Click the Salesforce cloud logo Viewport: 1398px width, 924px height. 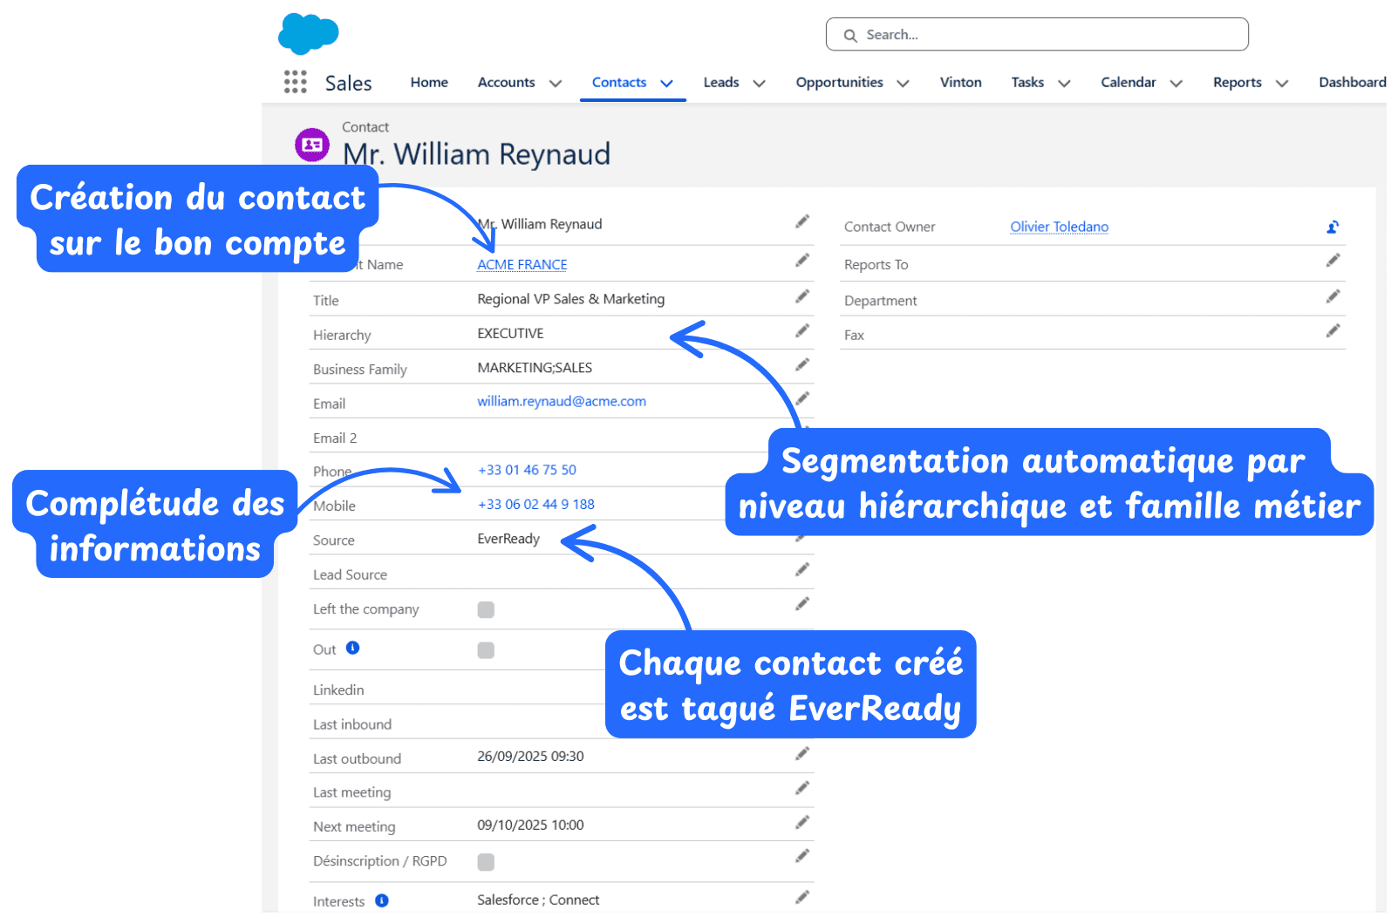(x=309, y=34)
